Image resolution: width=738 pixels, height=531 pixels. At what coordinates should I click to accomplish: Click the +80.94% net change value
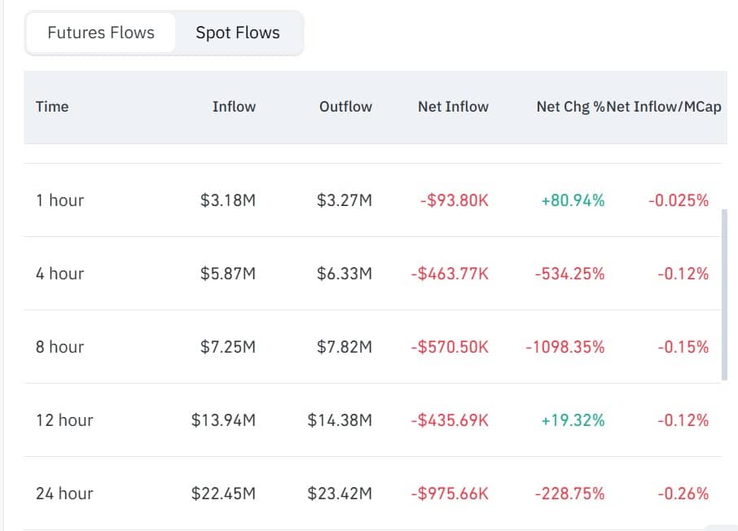[x=573, y=200]
